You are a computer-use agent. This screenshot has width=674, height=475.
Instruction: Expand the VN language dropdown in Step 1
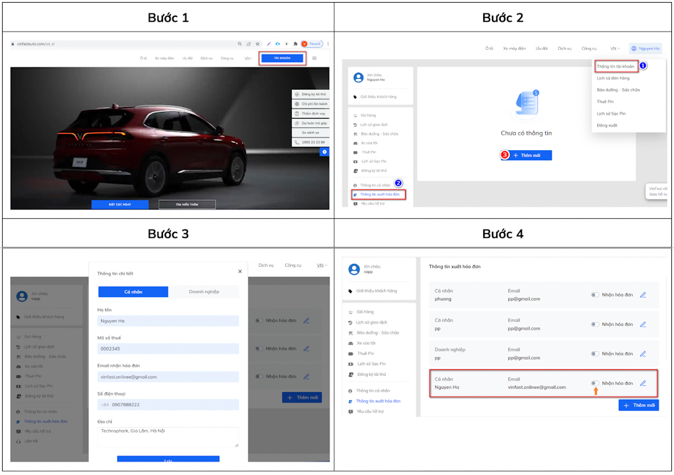[x=248, y=59]
